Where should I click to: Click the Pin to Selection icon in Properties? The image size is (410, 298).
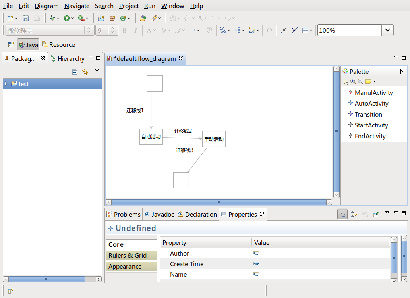tap(376, 215)
